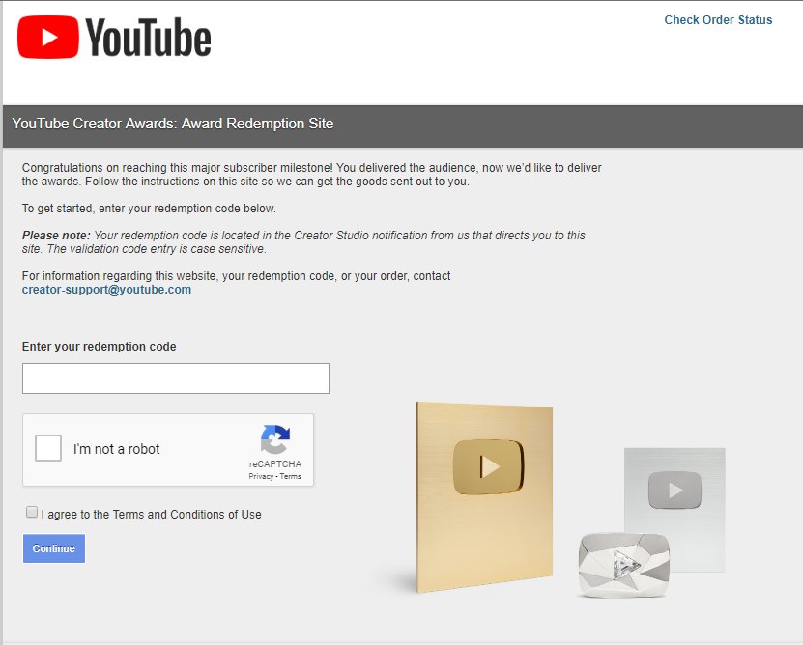Click the Gold Play Button award image
This screenshot has height=645, width=803.
(x=484, y=497)
